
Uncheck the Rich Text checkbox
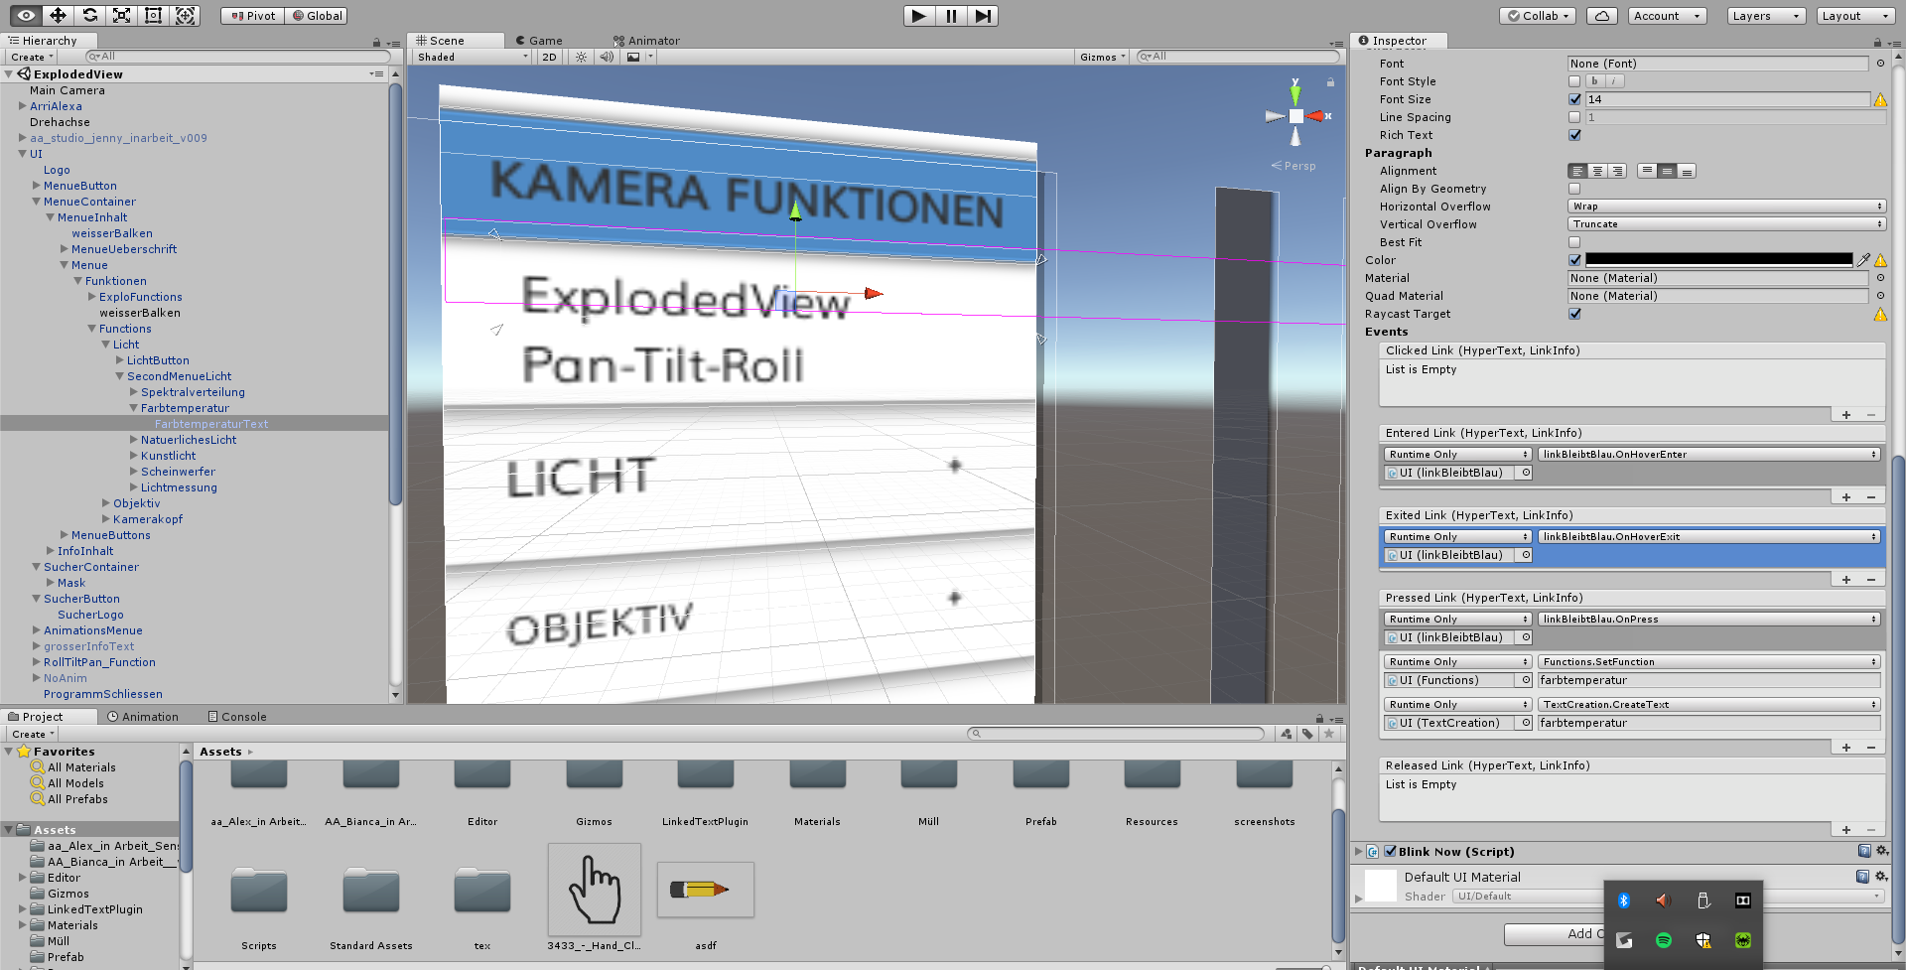1574,135
